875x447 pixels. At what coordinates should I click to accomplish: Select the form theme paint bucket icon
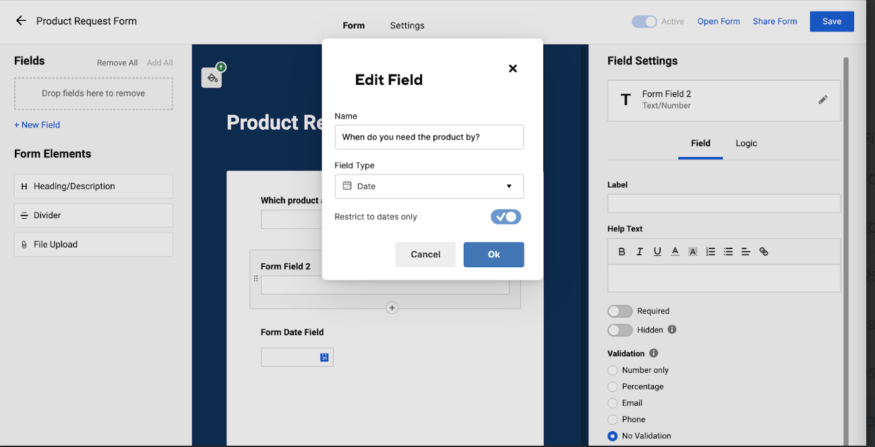click(x=212, y=77)
